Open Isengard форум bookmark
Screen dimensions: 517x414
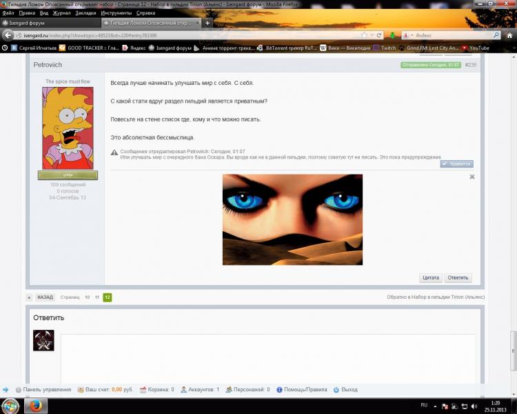(170, 48)
